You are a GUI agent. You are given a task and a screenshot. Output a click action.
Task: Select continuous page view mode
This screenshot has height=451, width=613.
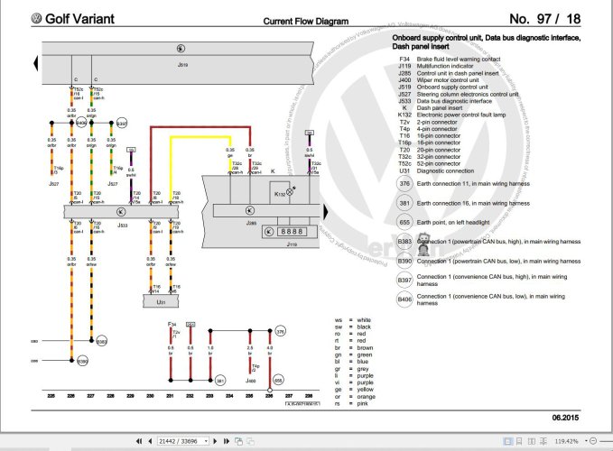(x=519, y=441)
